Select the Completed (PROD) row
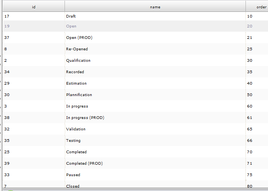This screenshot has width=268, height=191. coord(84,164)
